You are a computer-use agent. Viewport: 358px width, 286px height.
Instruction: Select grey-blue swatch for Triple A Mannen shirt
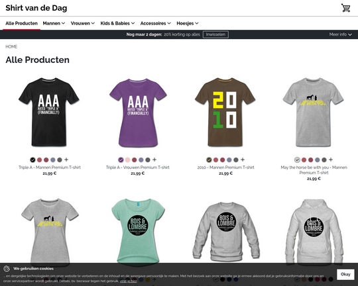[53, 160]
